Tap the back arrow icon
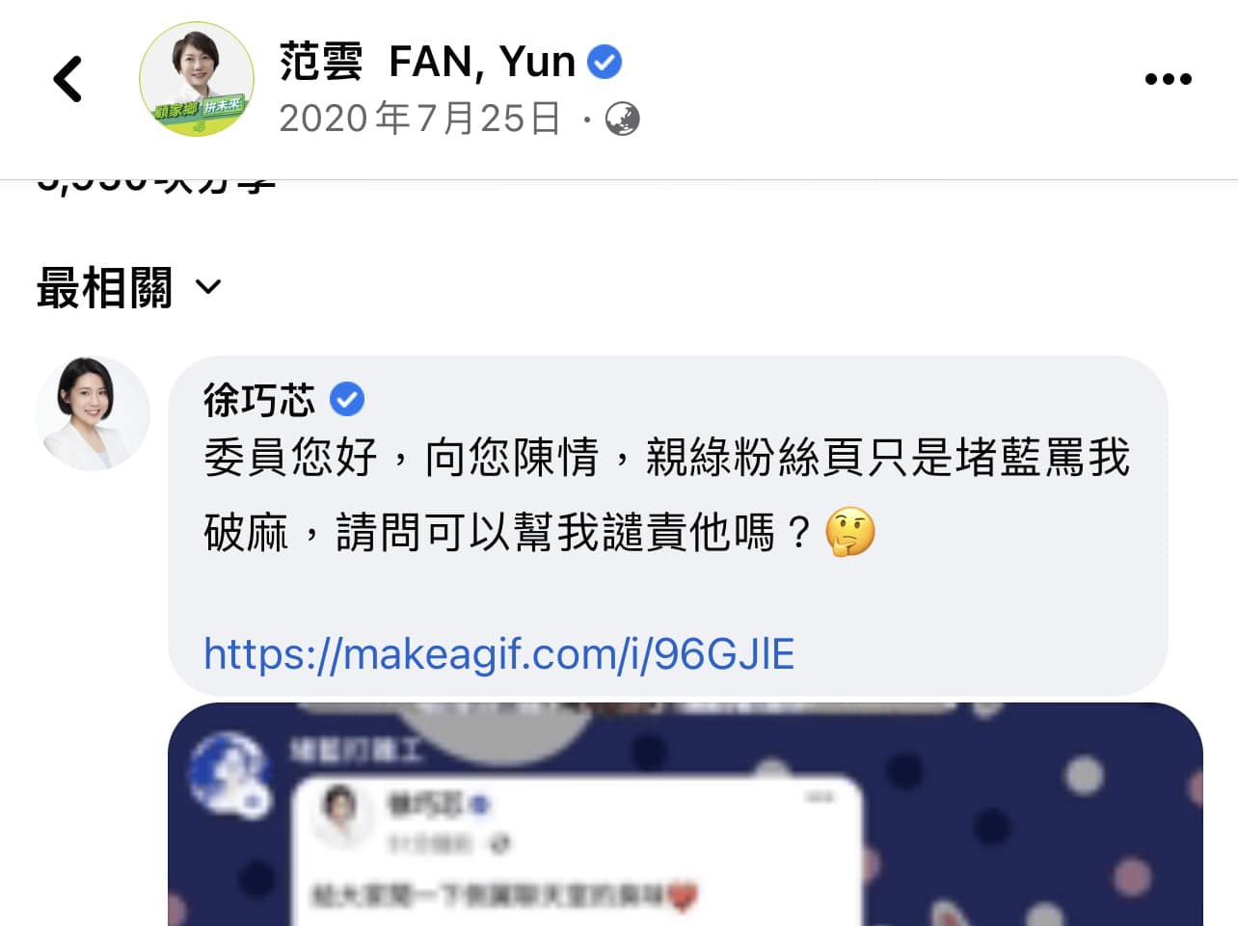This screenshot has width=1238, height=926. [67, 79]
